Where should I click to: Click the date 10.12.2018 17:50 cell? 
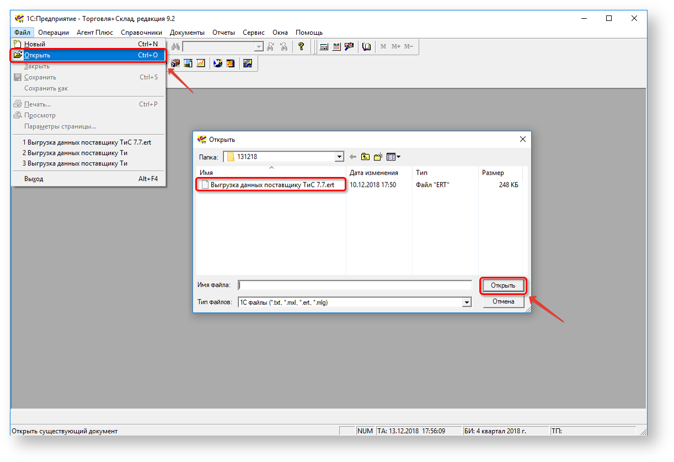tap(373, 185)
